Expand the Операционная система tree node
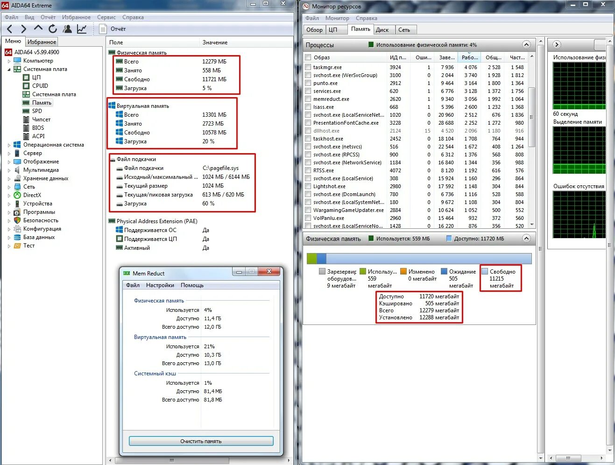This screenshot has height=465, width=615. click(9, 145)
